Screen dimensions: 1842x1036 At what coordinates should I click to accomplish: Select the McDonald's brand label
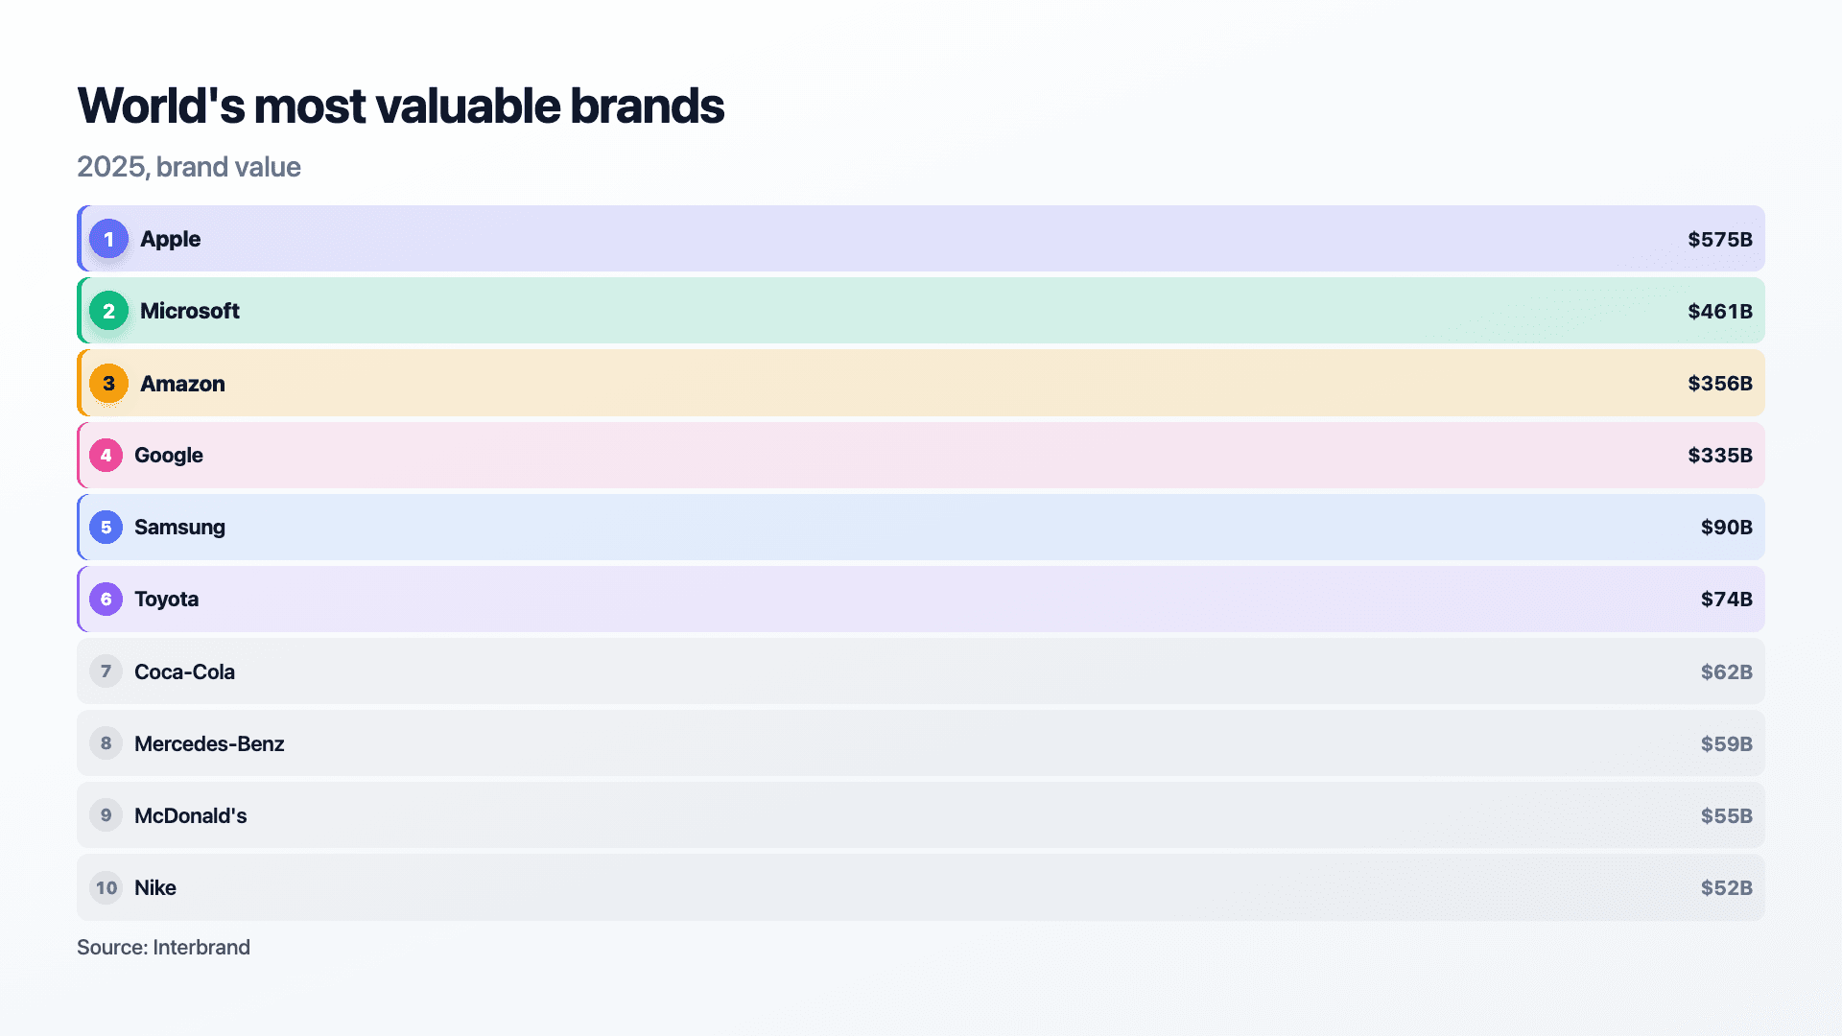(x=191, y=816)
